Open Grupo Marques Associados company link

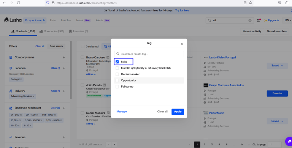(x=226, y=85)
